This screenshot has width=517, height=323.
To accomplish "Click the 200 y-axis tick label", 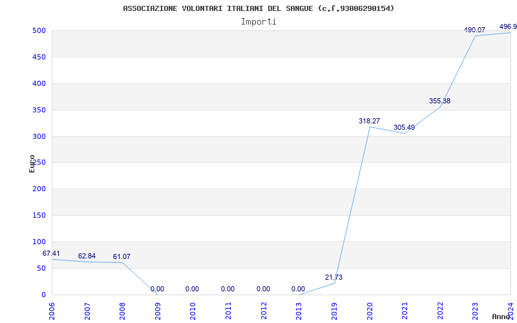I will click(39, 189).
